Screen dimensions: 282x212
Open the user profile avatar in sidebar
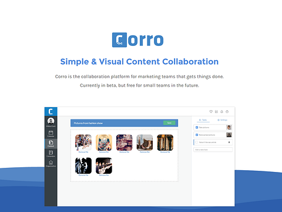tap(51, 121)
